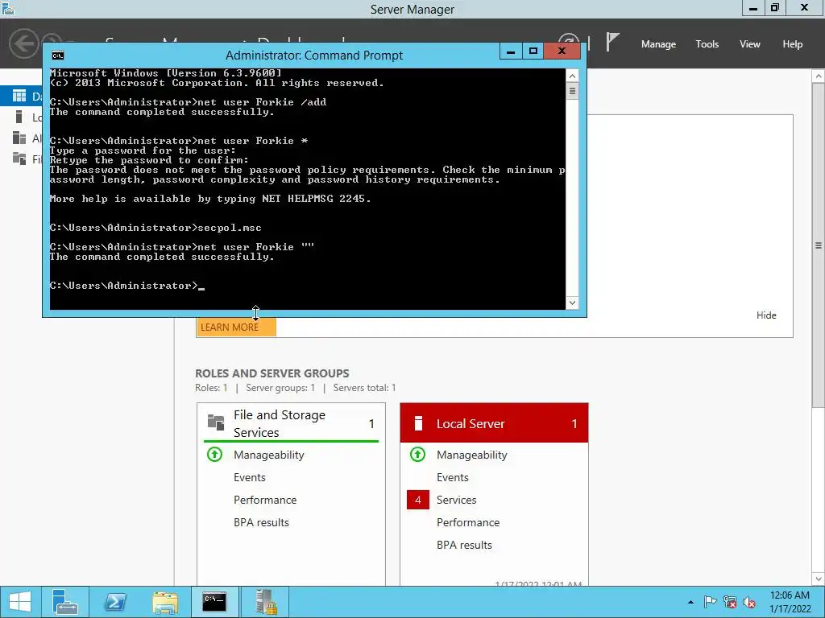The height and width of the screenshot is (618, 825).
Task: Click the Command Prompt scrollbar thumb
Action: pyautogui.click(x=572, y=92)
